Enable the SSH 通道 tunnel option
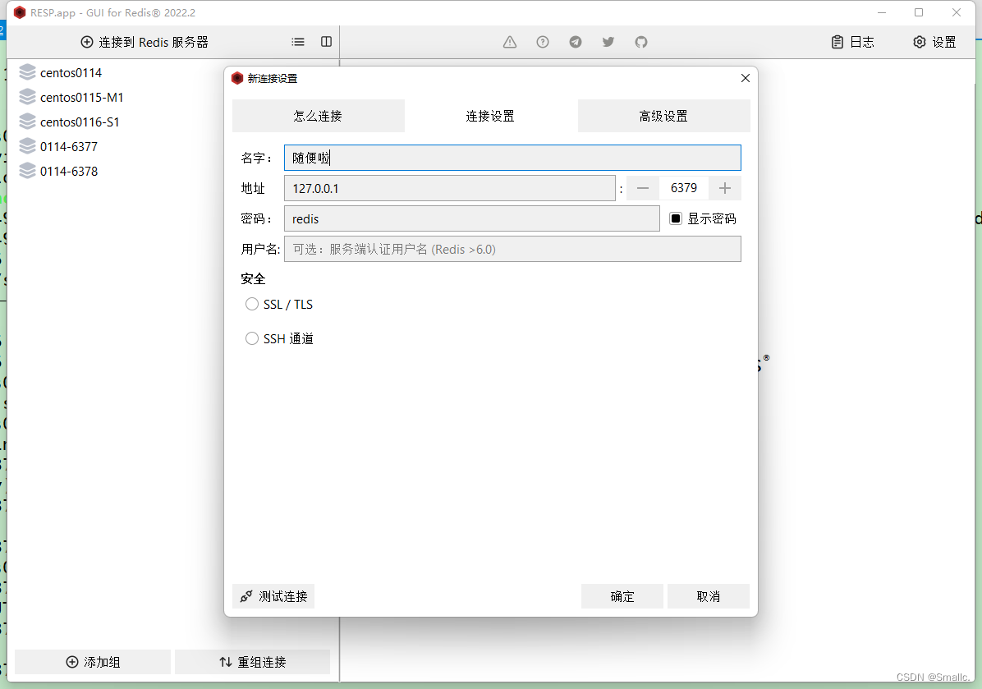This screenshot has height=689, width=982. click(252, 339)
